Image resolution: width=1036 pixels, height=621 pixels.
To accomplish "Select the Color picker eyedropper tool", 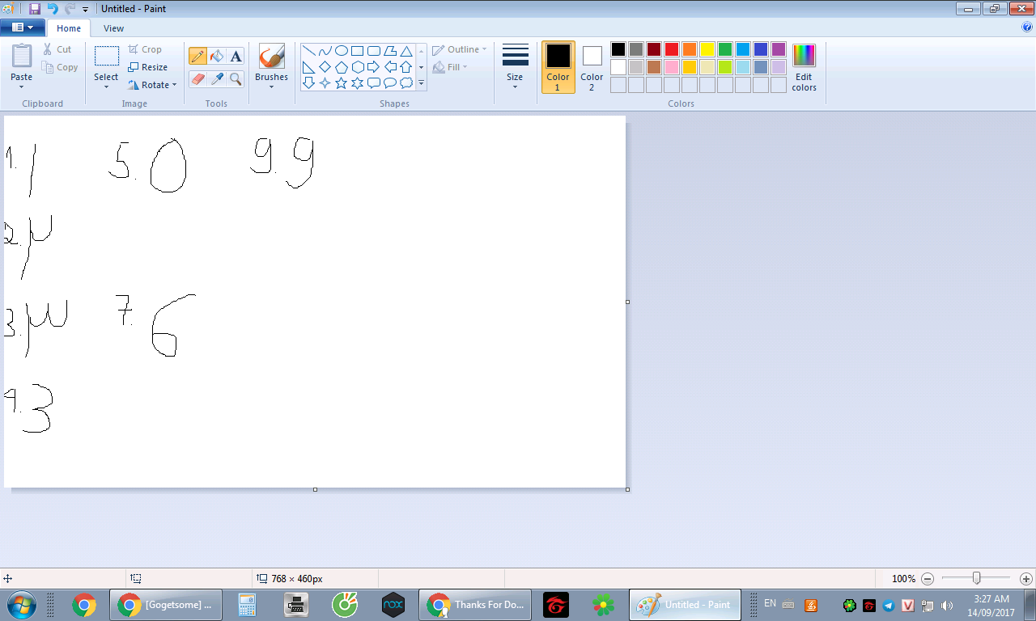I will pyautogui.click(x=217, y=78).
